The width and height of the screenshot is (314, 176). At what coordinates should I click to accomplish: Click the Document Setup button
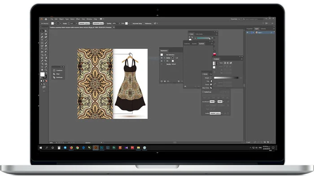(x=137, y=23)
